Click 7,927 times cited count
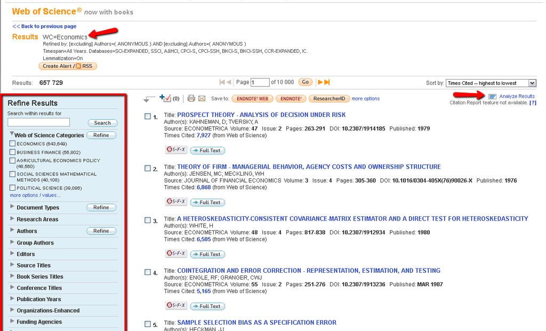 (x=204, y=135)
